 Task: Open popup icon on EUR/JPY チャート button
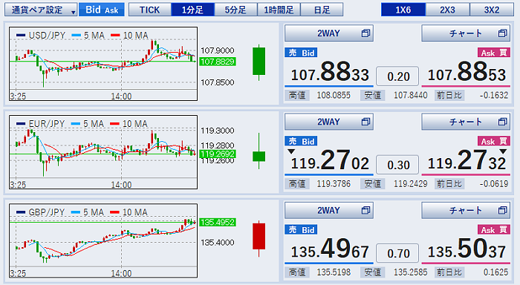pyautogui.click(x=502, y=122)
